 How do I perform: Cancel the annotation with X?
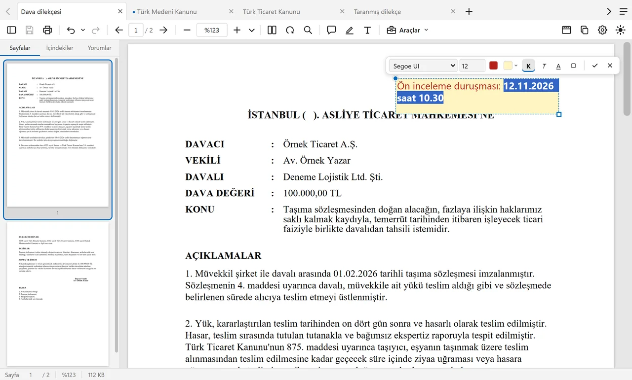tap(610, 66)
